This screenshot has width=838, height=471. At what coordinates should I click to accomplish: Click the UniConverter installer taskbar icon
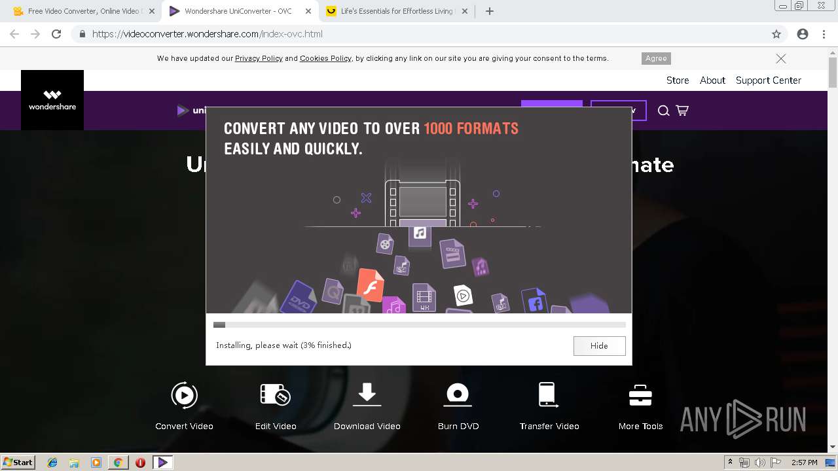click(162, 462)
